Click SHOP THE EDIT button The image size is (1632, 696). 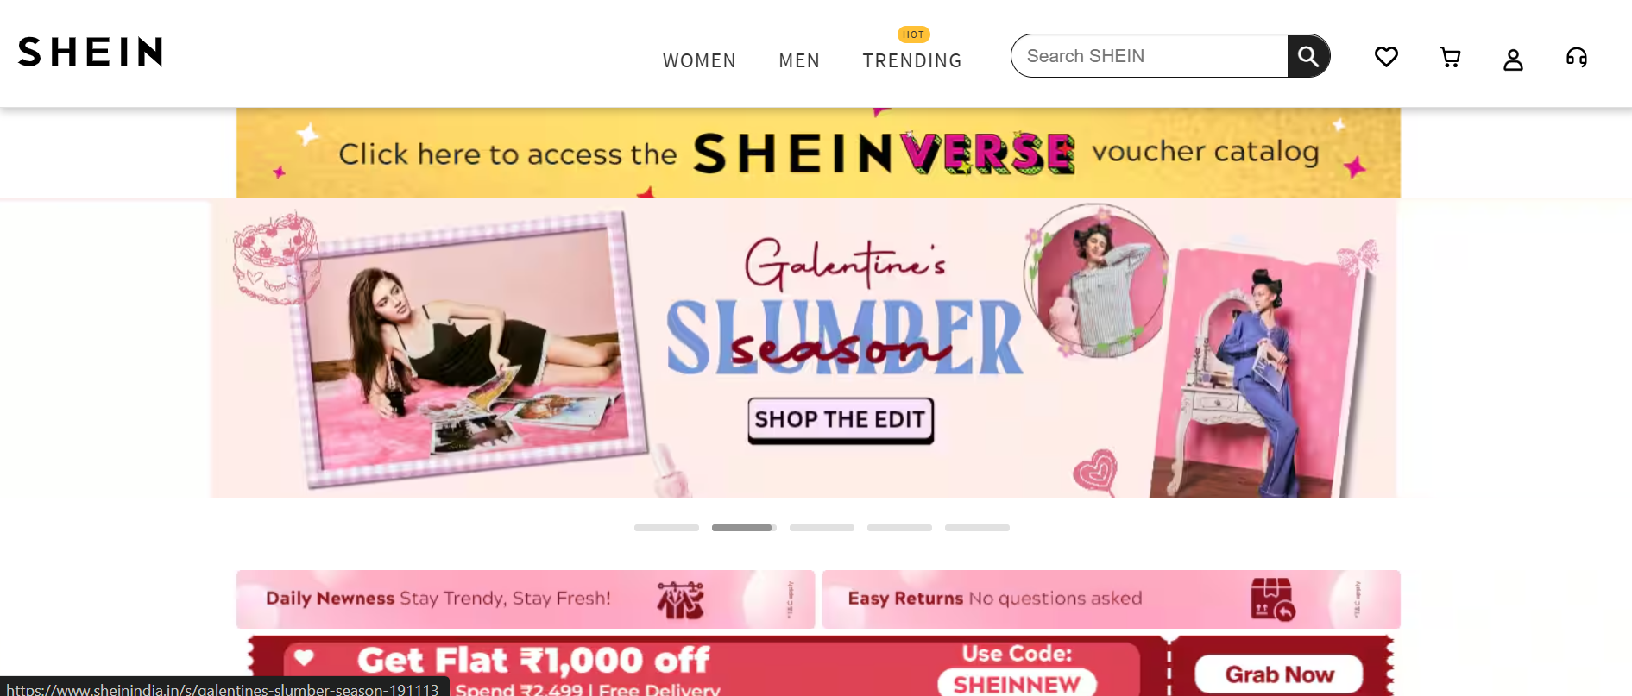[841, 420]
